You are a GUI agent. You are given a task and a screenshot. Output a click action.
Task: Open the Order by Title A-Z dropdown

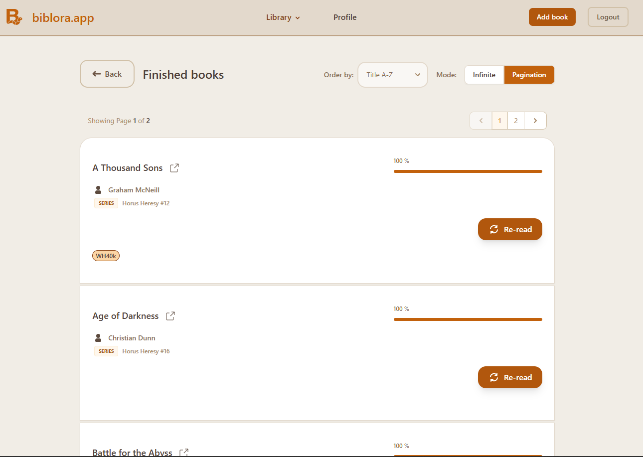click(x=393, y=75)
